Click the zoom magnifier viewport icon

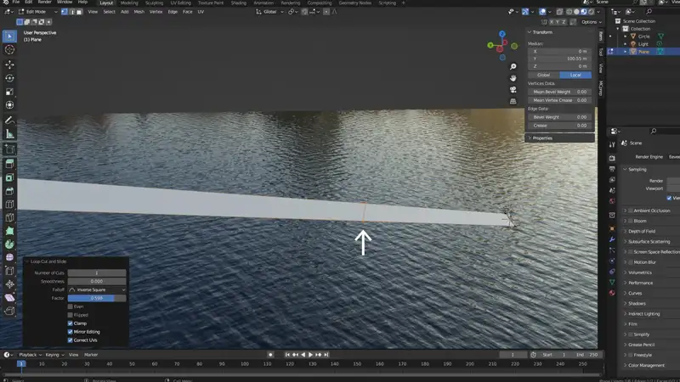click(x=513, y=67)
